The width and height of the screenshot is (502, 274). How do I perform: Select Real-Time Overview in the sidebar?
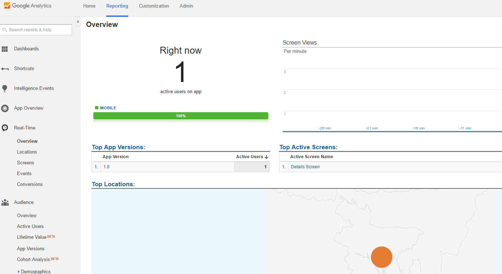coord(27,141)
